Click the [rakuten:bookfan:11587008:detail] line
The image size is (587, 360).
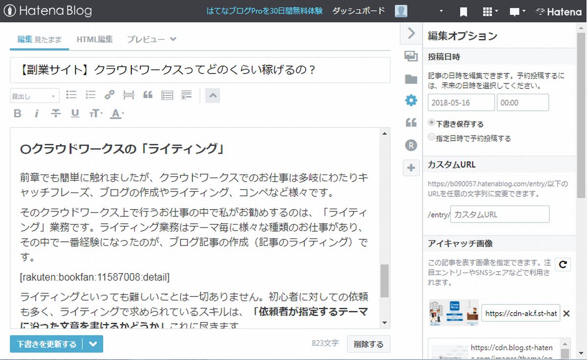(x=95, y=277)
